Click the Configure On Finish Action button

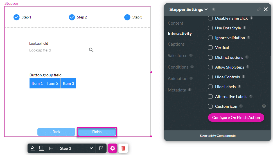[x=236, y=118]
